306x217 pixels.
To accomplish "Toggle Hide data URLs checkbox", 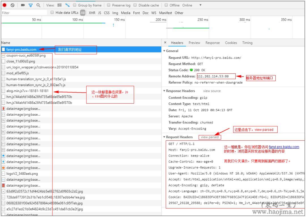I will click(x=52, y=13).
